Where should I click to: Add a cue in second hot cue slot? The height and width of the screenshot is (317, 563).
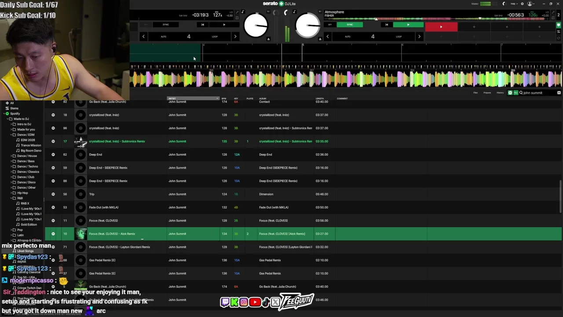tap(474, 27)
